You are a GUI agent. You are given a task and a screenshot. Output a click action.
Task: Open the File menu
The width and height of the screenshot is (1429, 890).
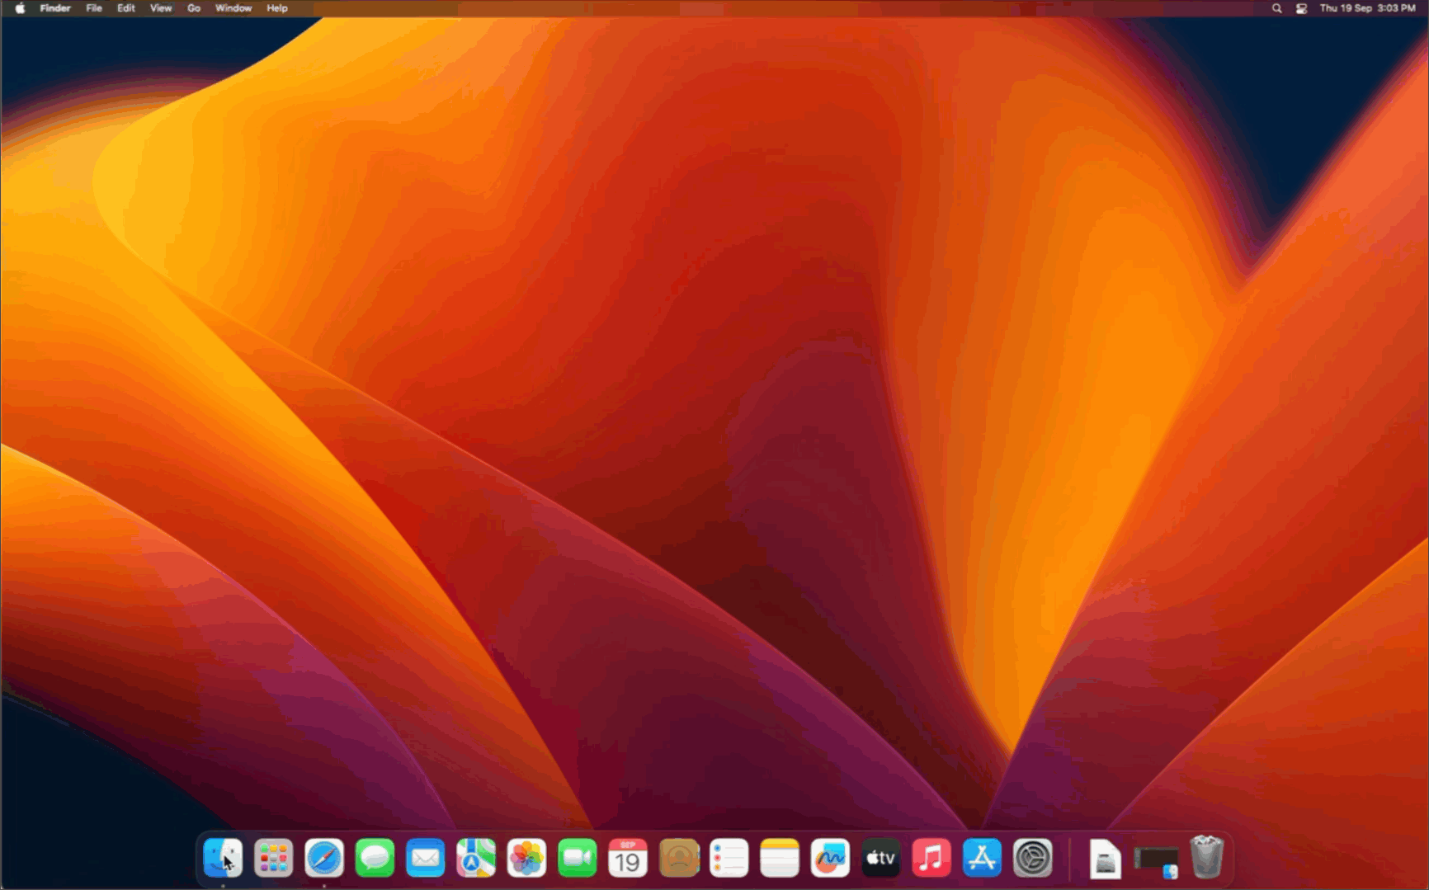[x=94, y=8]
